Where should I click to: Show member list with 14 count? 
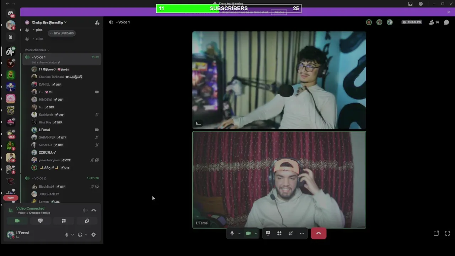click(434, 22)
